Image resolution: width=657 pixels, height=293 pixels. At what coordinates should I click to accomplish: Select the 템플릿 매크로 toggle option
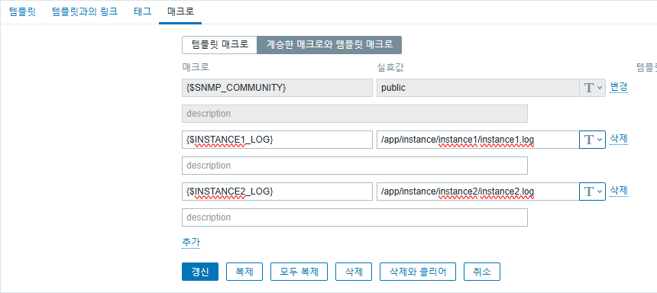click(x=219, y=45)
